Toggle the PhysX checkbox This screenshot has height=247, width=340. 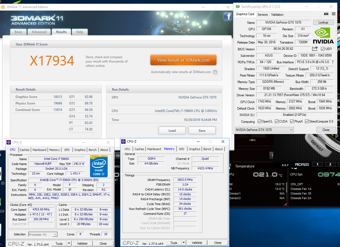coord(292,121)
